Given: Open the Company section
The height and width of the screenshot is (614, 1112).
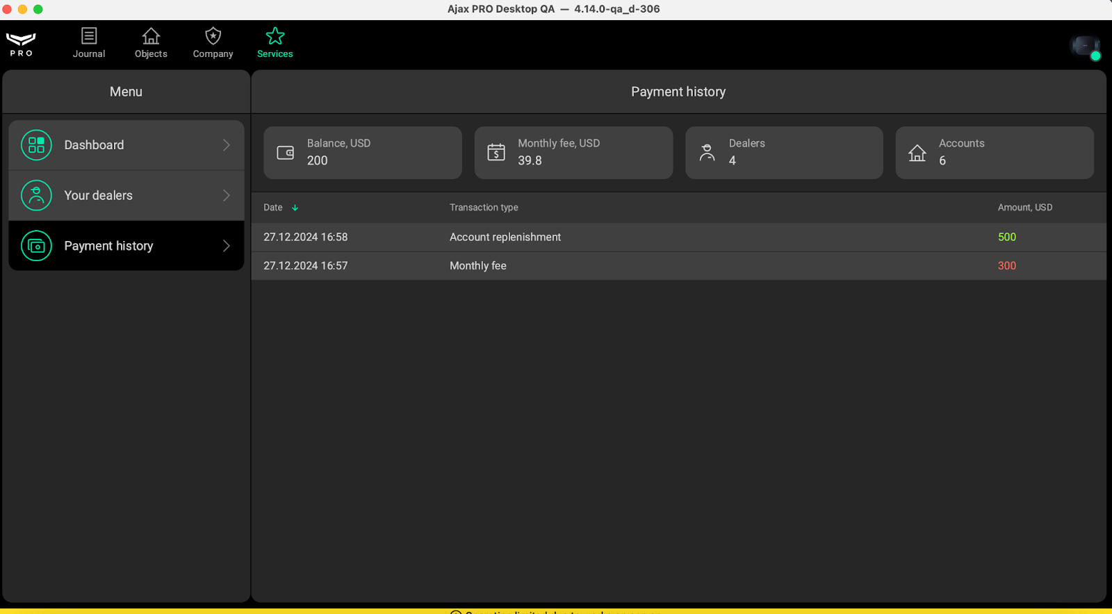Looking at the screenshot, I should tap(213, 43).
